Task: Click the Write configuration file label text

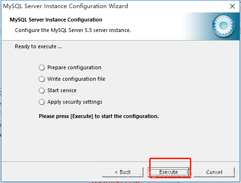Action: click(76, 79)
